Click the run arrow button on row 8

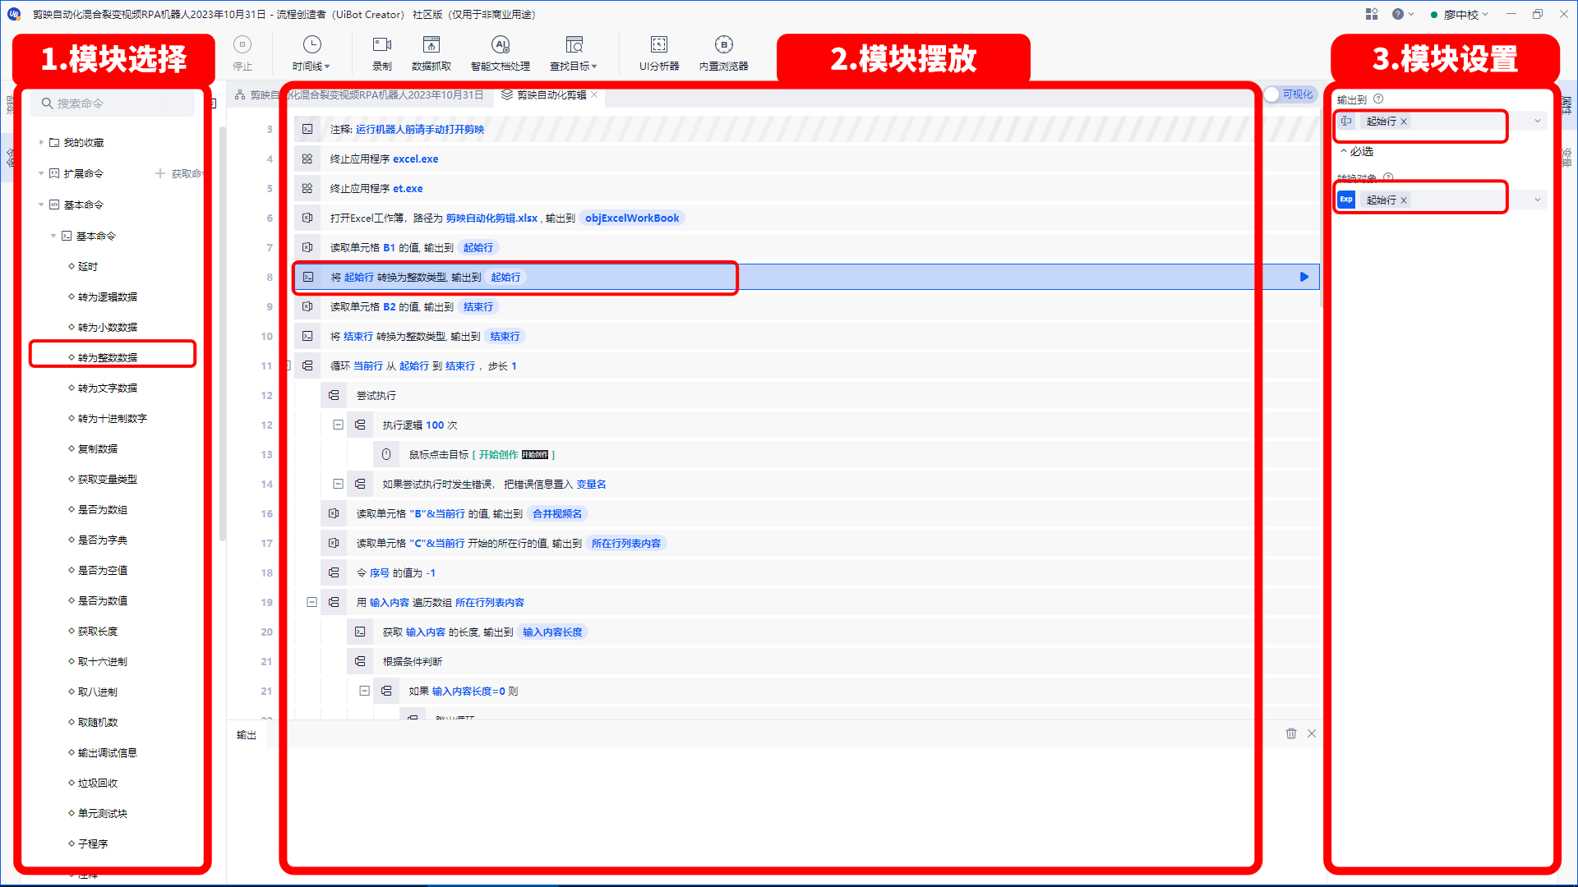1303,278
